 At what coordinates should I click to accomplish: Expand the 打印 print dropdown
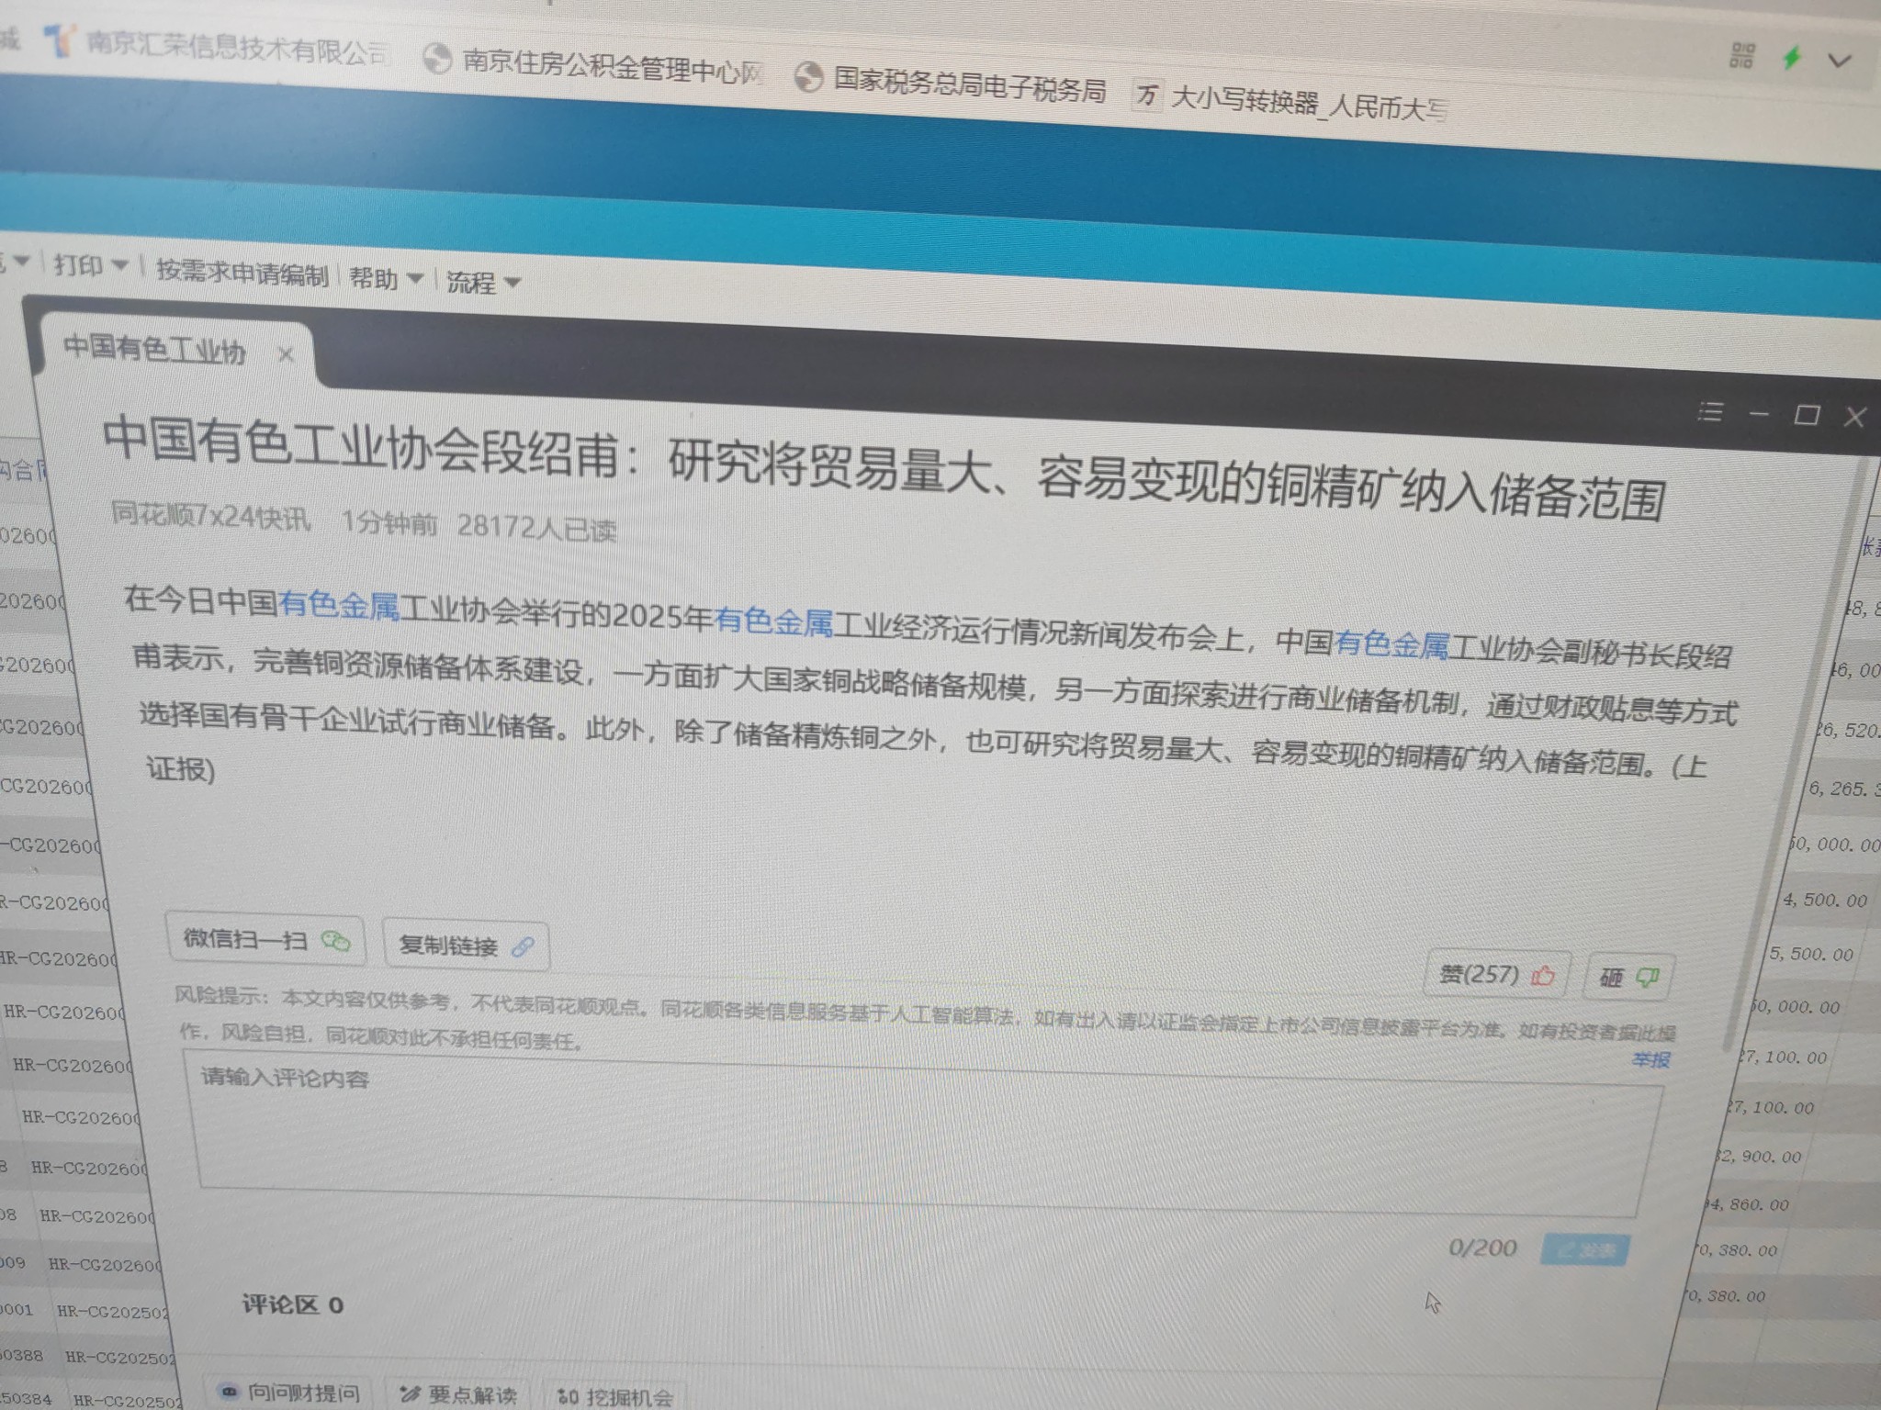(x=90, y=266)
